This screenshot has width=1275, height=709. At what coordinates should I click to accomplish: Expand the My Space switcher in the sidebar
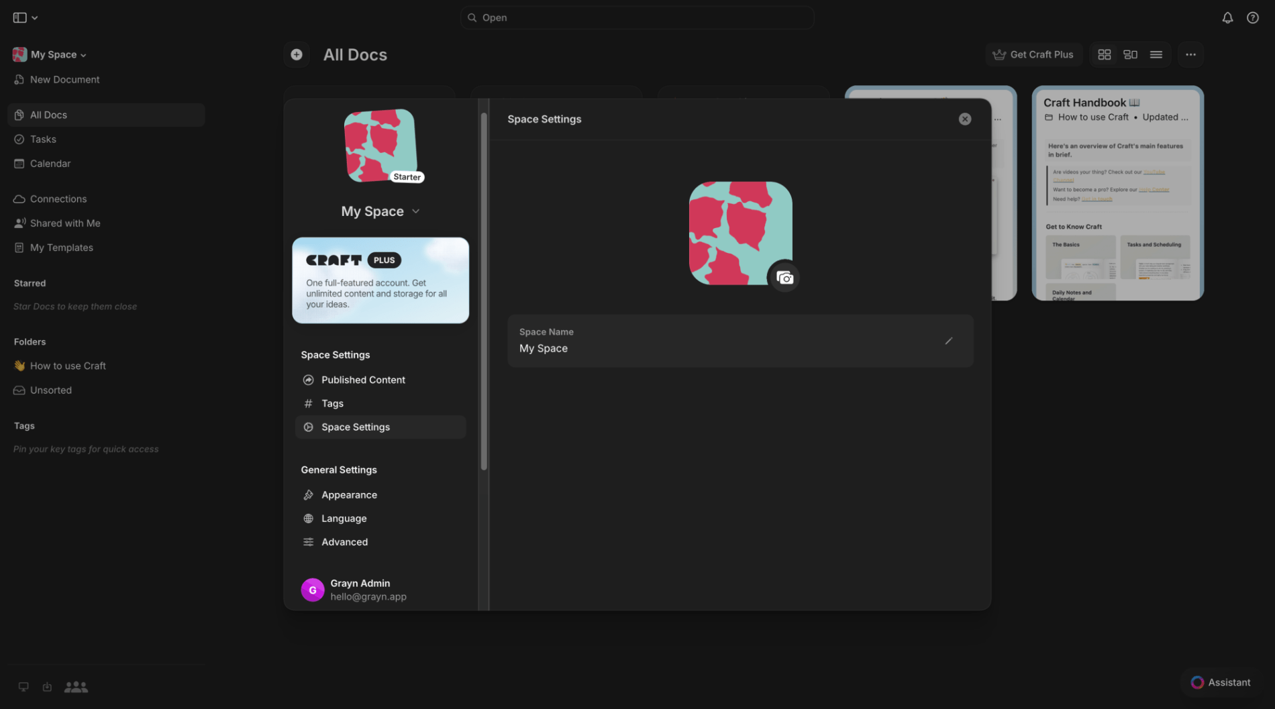(50, 54)
